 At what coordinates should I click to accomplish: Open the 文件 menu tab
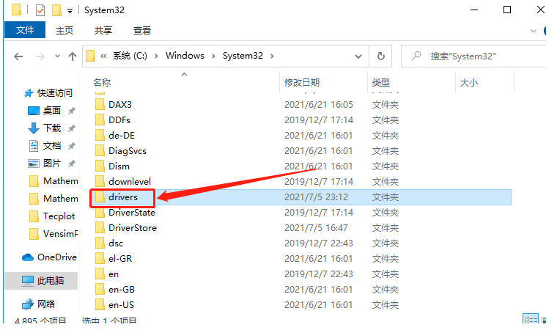coord(25,30)
